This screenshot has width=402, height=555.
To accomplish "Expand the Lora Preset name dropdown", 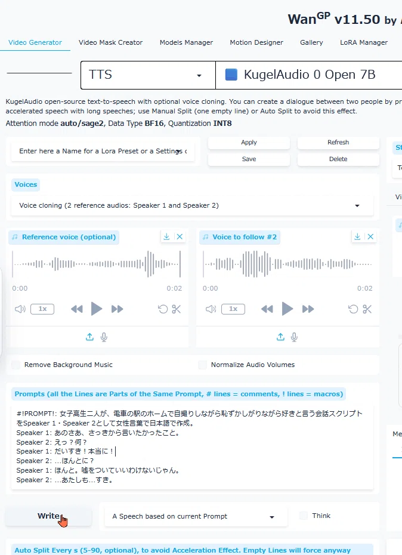I will (103, 151).
